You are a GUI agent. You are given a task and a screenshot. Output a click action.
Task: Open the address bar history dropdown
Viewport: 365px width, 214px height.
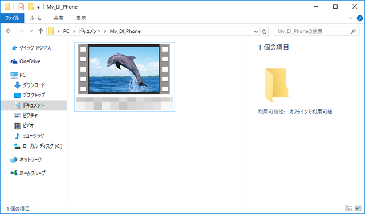tap(256, 31)
